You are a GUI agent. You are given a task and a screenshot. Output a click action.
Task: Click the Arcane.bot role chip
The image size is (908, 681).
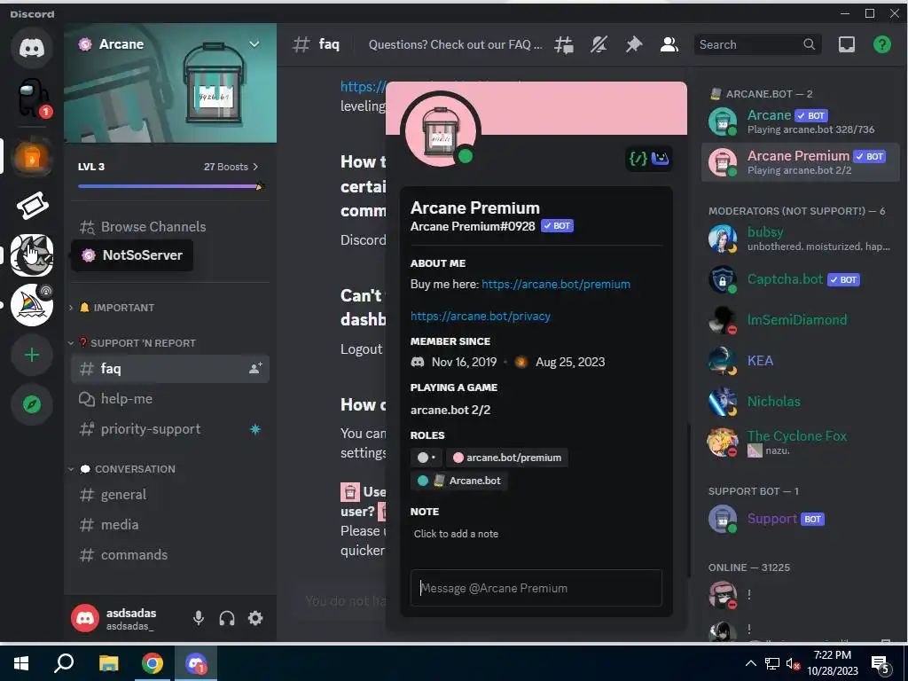459,481
